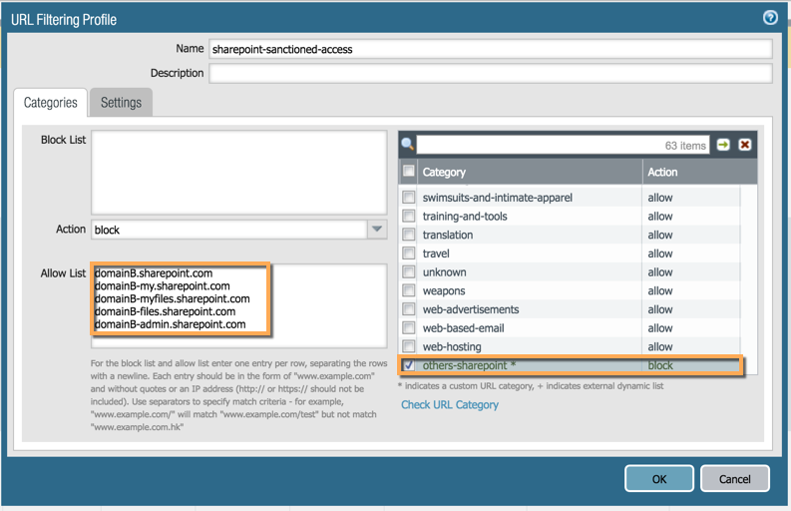Click into the Description field
The height and width of the screenshot is (511, 791).
point(491,73)
